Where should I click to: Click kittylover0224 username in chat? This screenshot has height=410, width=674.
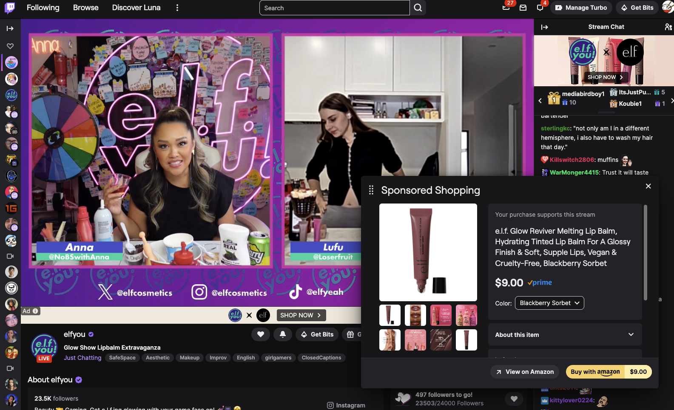pyautogui.click(x=572, y=400)
